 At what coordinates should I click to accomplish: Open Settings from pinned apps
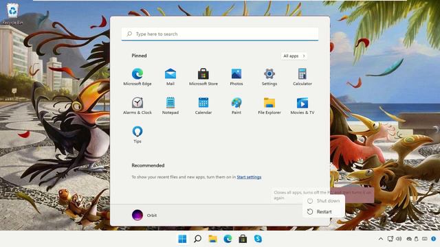(269, 77)
